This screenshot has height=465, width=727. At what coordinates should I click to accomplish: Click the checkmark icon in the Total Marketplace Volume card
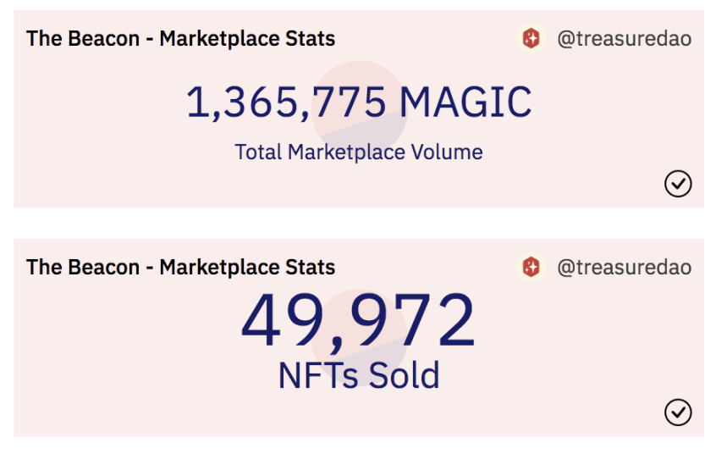click(678, 183)
